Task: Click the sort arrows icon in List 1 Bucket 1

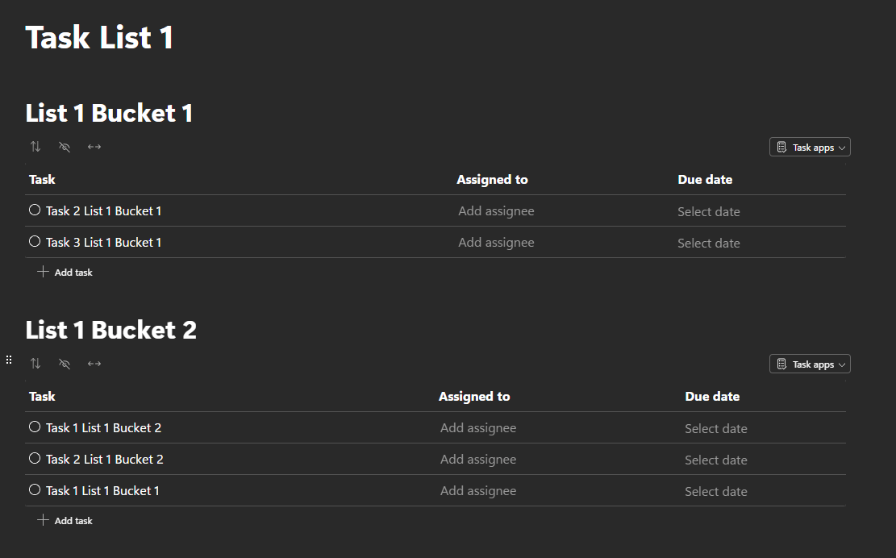Action: point(35,147)
